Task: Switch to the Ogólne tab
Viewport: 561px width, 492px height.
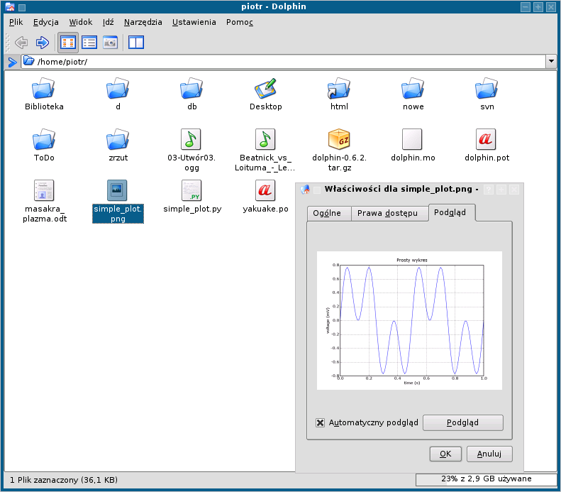Action: pos(328,213)
